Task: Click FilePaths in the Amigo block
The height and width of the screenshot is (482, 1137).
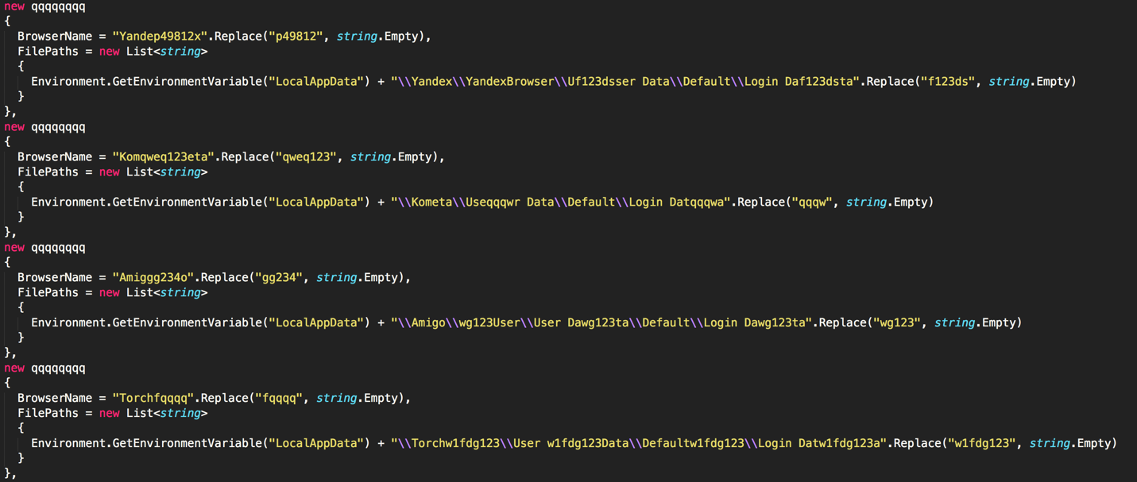Action: coord(48,293)
